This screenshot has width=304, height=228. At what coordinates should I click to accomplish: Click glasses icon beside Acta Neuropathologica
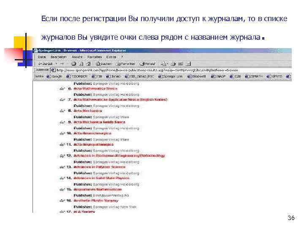pyautogui.click(x=62, y=145)
